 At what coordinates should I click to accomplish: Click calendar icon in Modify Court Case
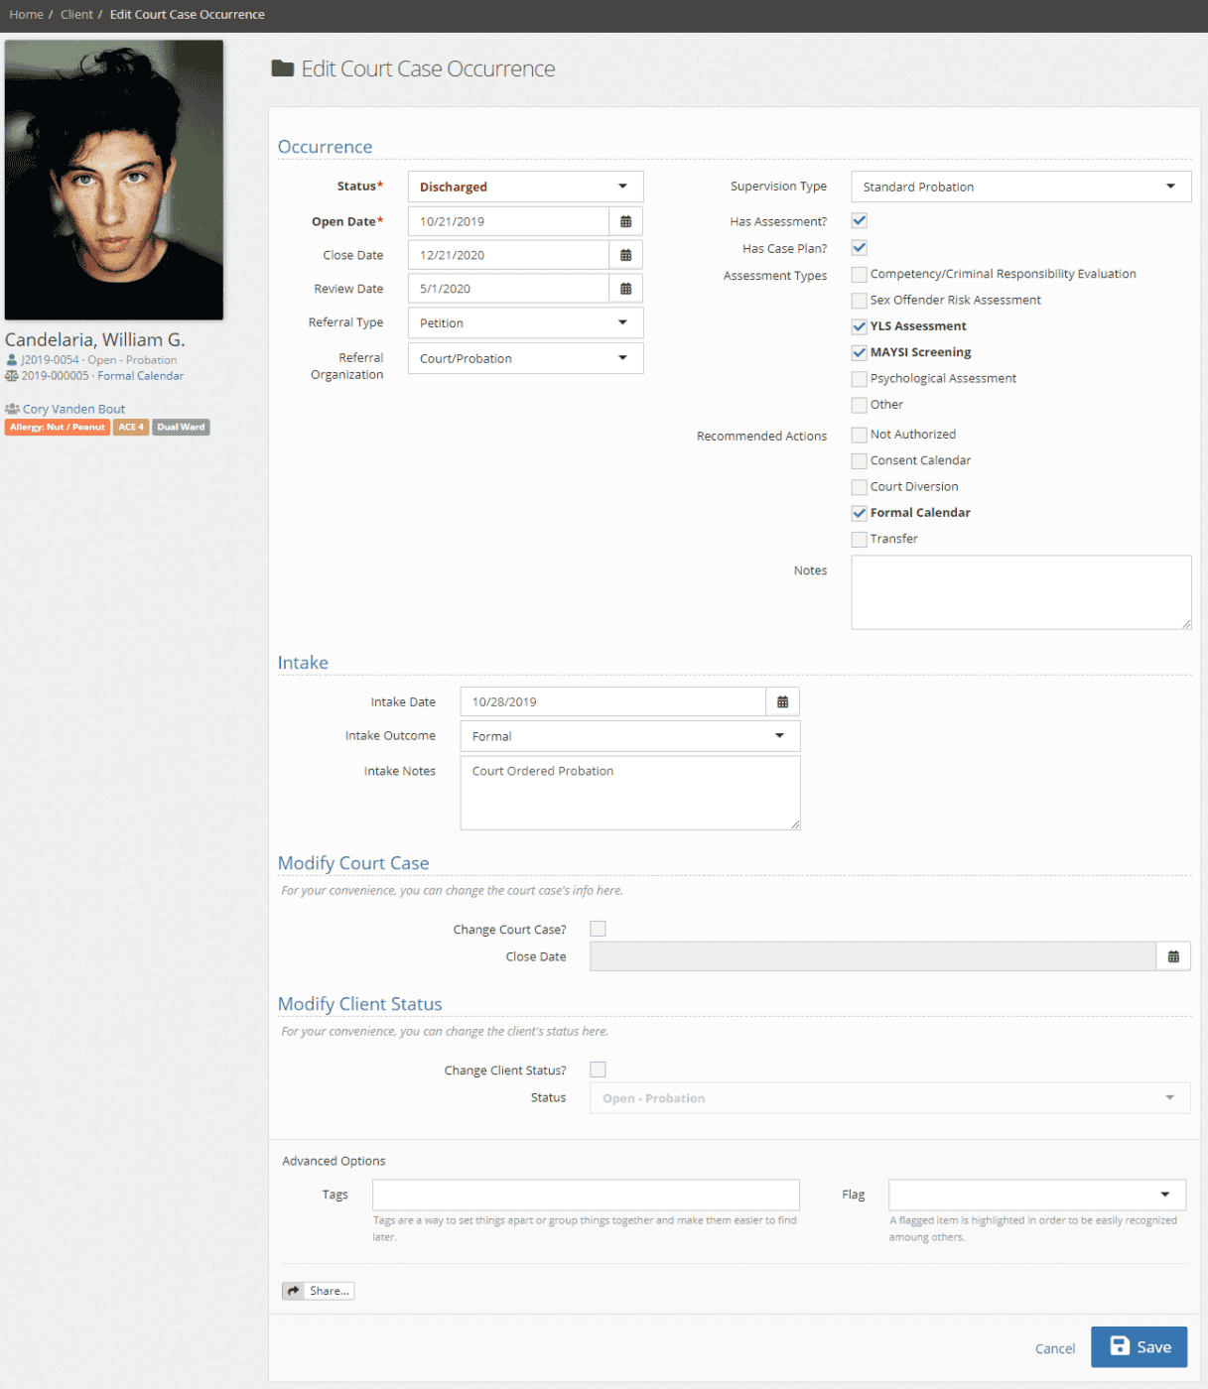[1173, 956]
